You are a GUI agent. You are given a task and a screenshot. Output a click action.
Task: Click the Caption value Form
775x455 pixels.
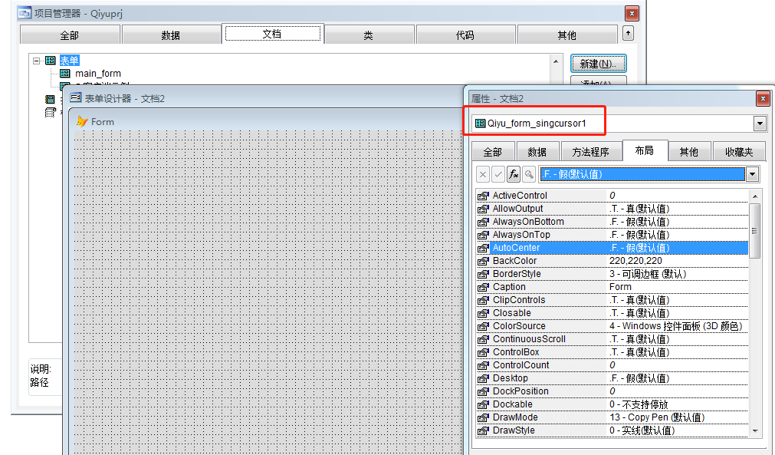(620, 287)
